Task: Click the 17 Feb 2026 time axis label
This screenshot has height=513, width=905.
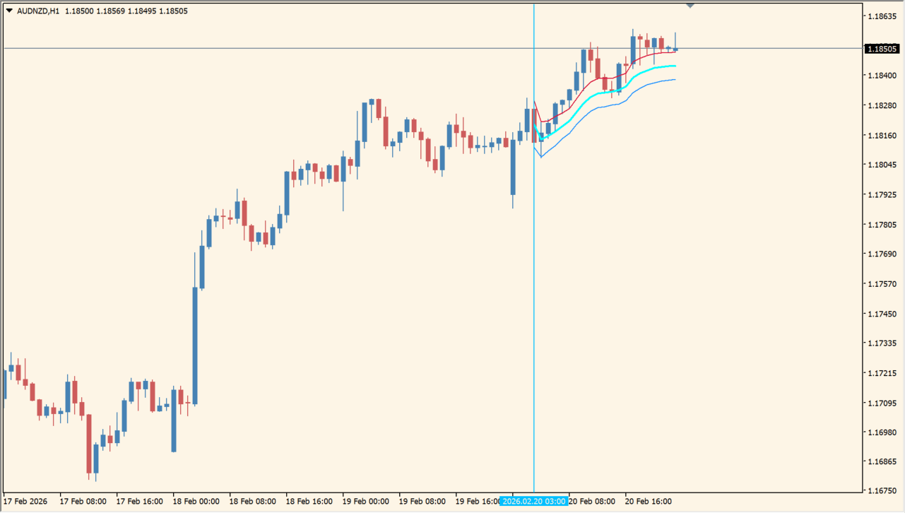Action: 26,502
